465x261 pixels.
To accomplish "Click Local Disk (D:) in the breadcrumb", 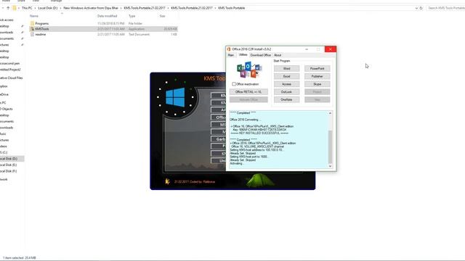I will 48,8.
